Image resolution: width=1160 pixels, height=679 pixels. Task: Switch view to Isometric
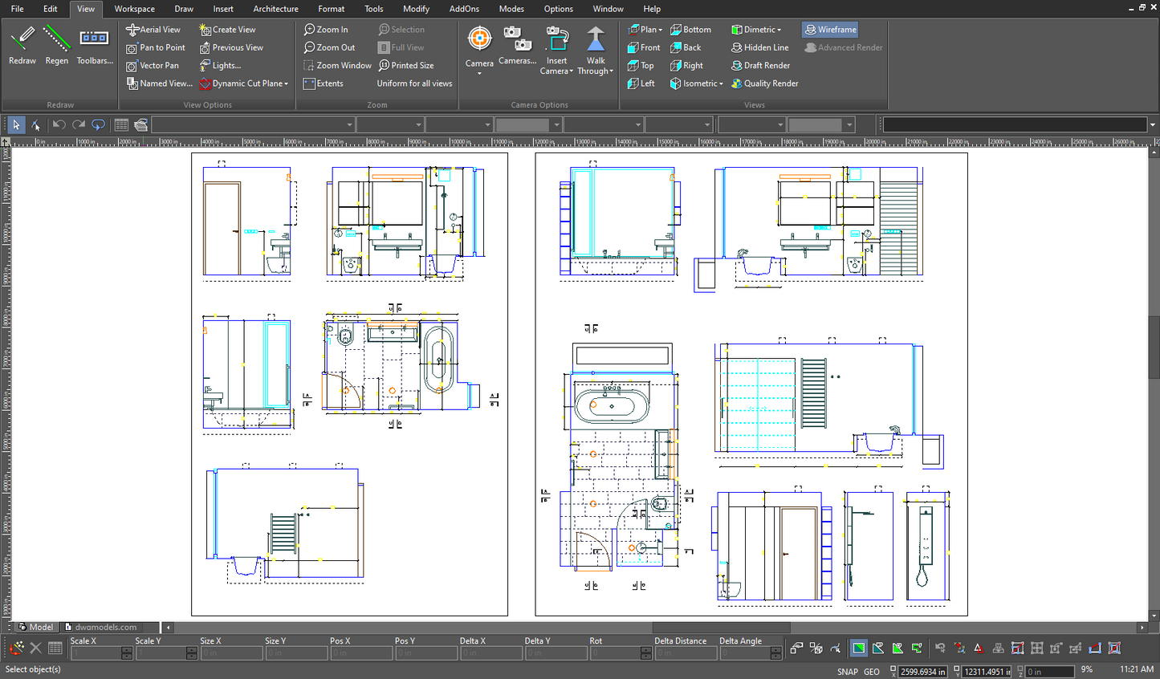(695, 83)
